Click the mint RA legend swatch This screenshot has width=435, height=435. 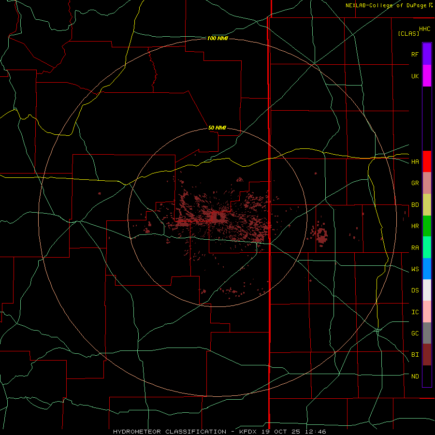tap(427, 247)
